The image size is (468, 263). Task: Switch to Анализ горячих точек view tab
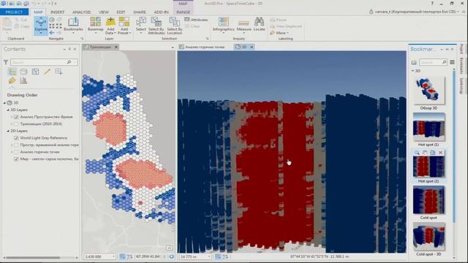pos(205,47)
